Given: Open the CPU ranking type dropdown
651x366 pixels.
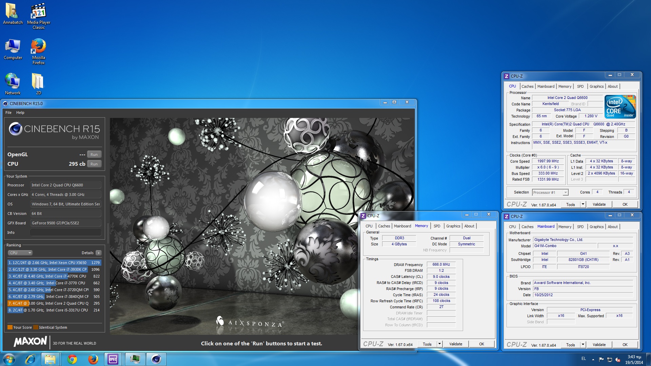Looking at the screenshot, I should (x=20, y=253).
